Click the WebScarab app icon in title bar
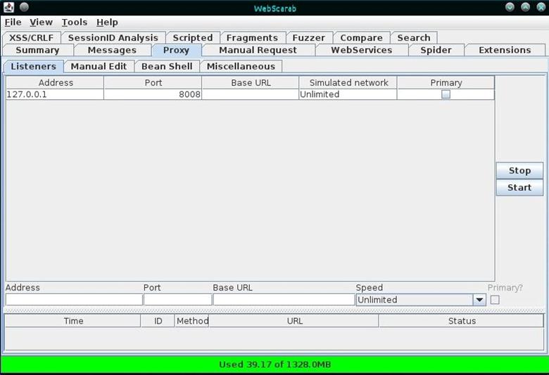Screen dimensions: 549x375 [x=8, y=7]
